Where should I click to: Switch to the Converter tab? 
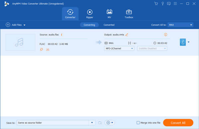pyautogui.click(x=70, y=14)
